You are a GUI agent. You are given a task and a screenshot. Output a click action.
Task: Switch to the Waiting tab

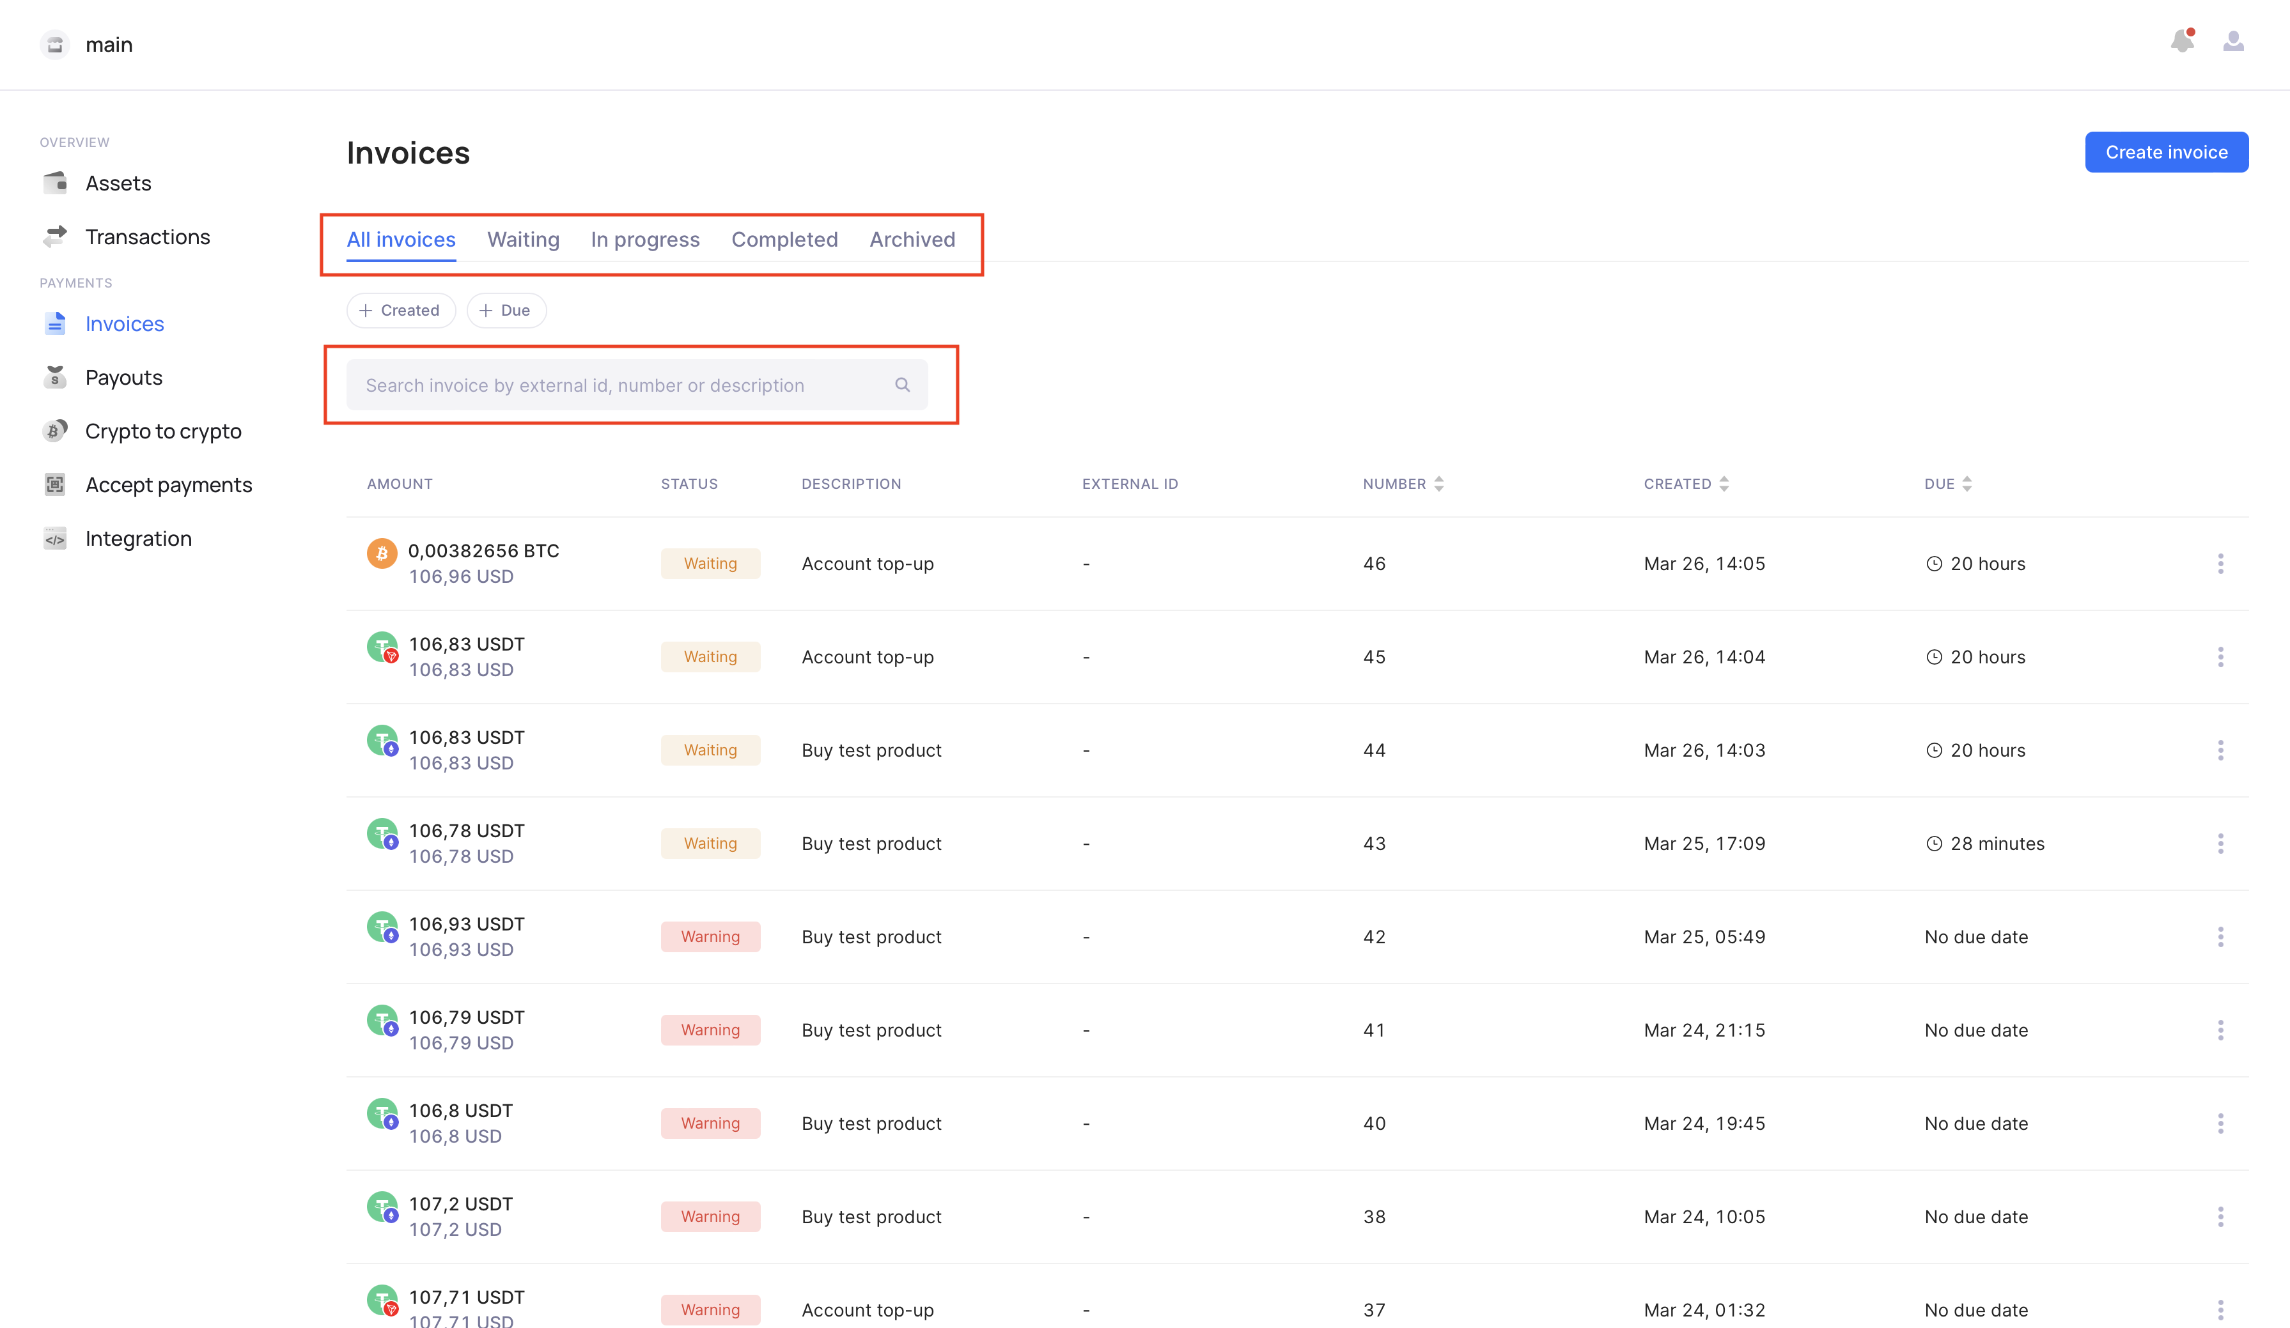tap(522, 239)
